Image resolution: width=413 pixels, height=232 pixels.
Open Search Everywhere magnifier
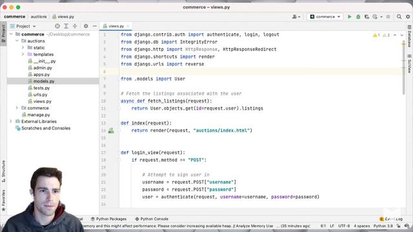coord(399,17)
